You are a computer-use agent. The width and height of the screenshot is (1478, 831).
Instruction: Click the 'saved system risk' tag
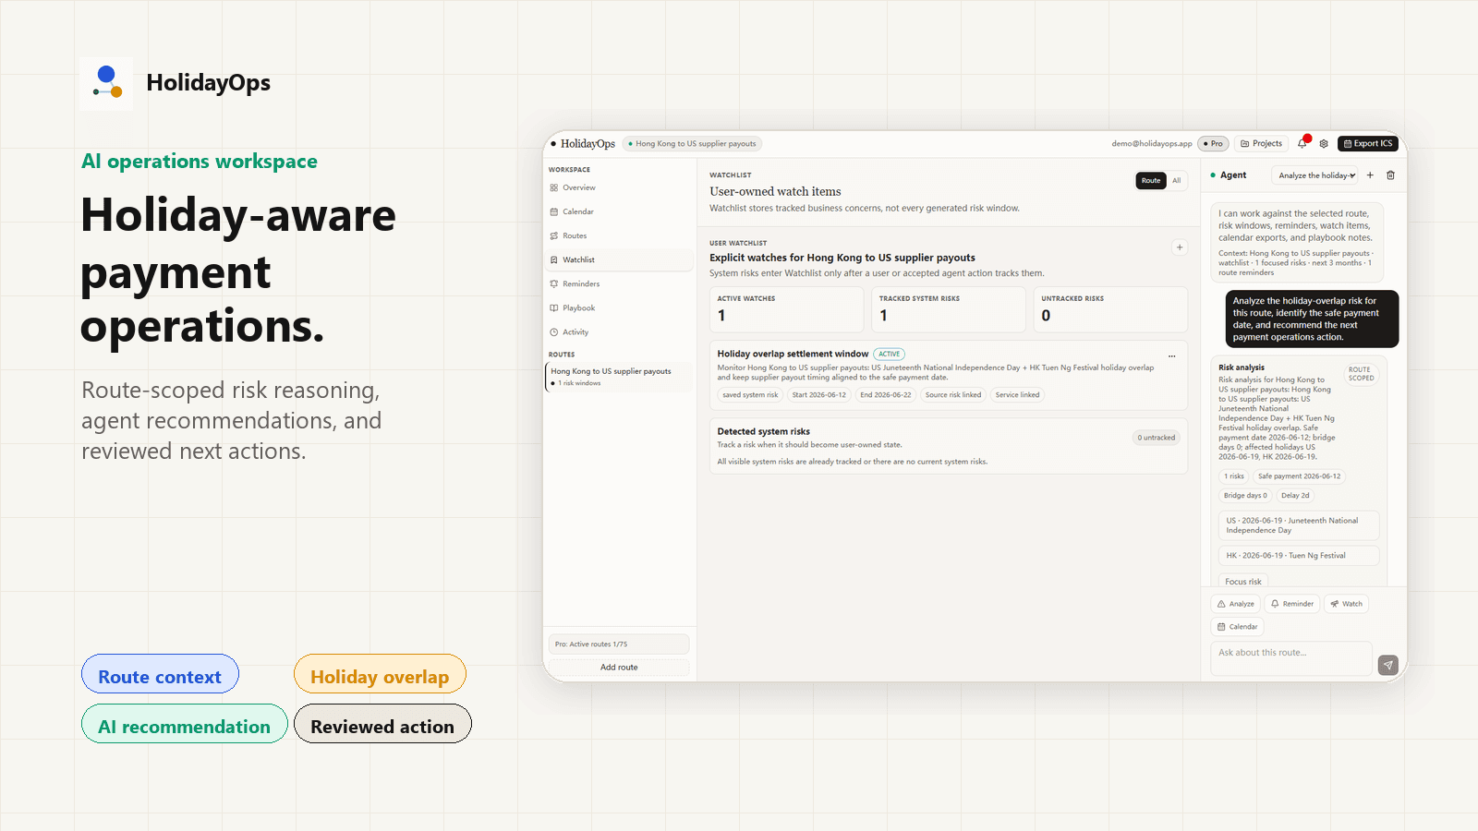pyautogui.click(x=750, y=395)
